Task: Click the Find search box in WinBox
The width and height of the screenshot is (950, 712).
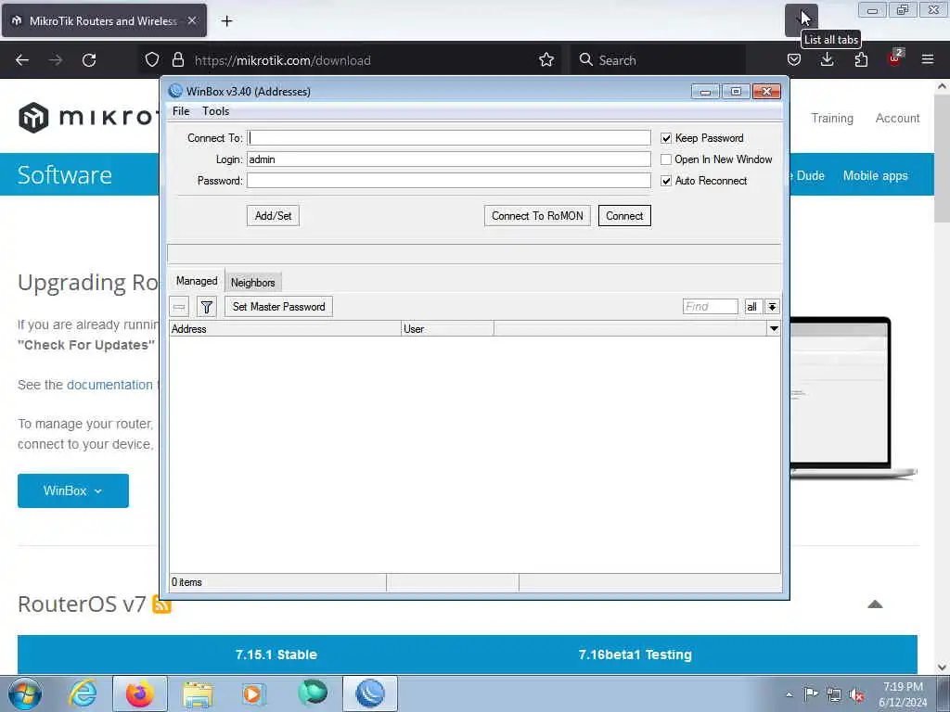Action: pyautogui.click(x=710, y=307)
